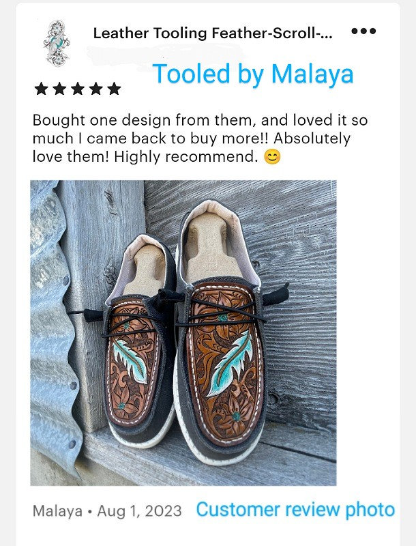Click the 'Customer review photo' label
The image size is (416, 546).
(295, 510)
